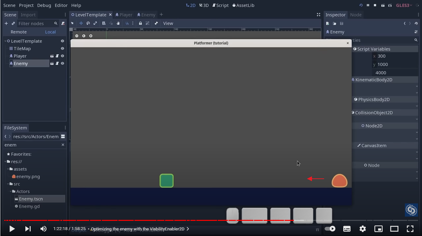422x236 pixels.
Task: Switch to the Player scene tab
Action: click(x=124, y=15)
